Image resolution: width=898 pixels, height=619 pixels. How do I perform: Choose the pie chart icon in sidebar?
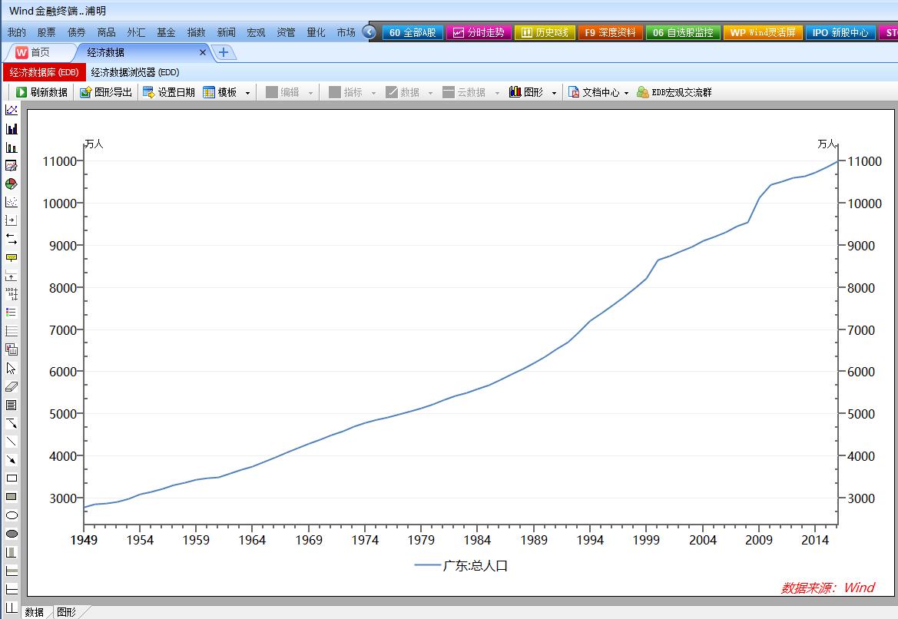pyautogui.click(x=12, y=184)
